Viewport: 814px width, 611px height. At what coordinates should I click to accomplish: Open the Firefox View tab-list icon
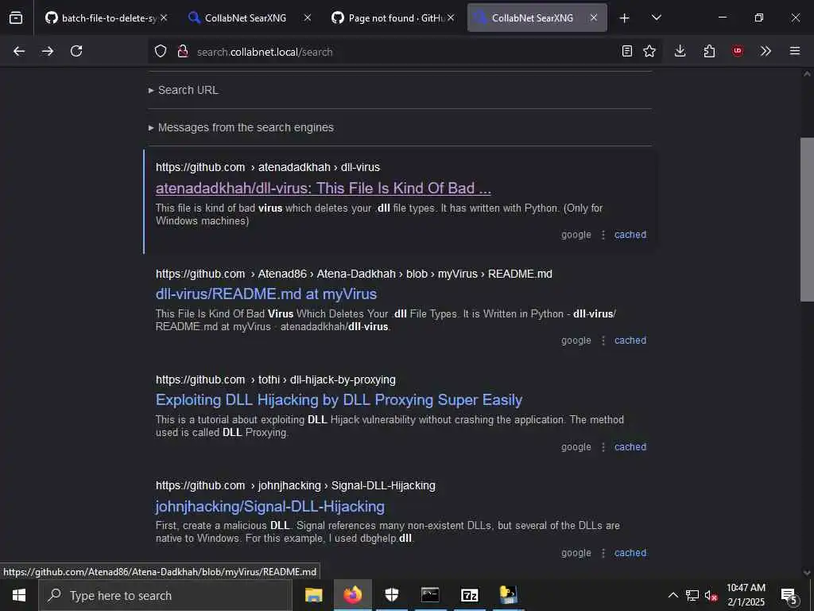[16, 18]
